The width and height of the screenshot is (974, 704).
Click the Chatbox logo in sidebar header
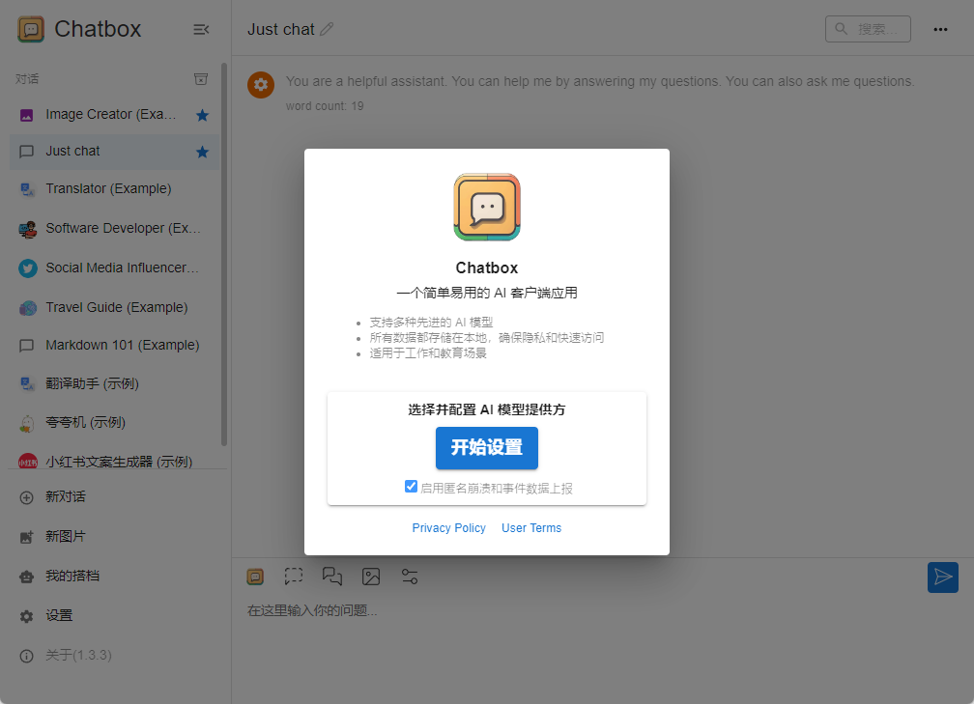pos(31,29)
